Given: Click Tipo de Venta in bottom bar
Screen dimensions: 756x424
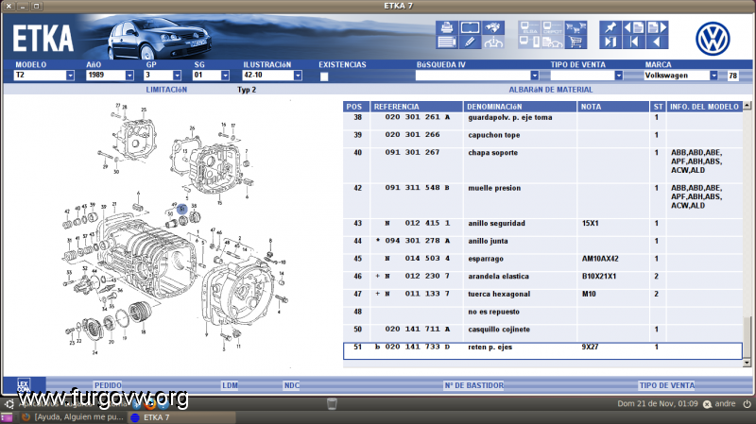Looking at the screenshot, I should 667,385.
